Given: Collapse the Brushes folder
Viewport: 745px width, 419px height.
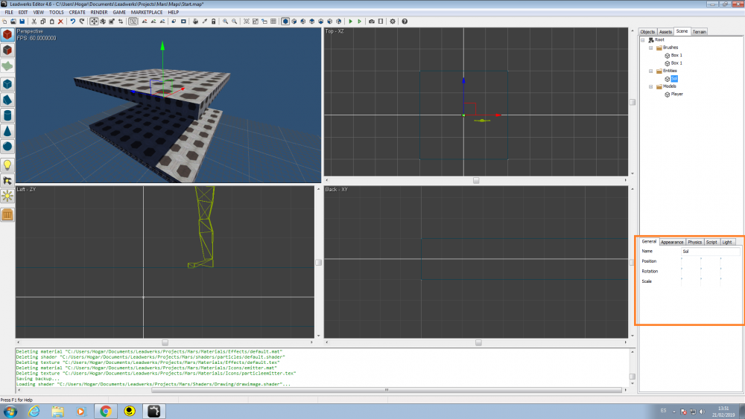Looking at the screenshot, I should click(651, 48).
